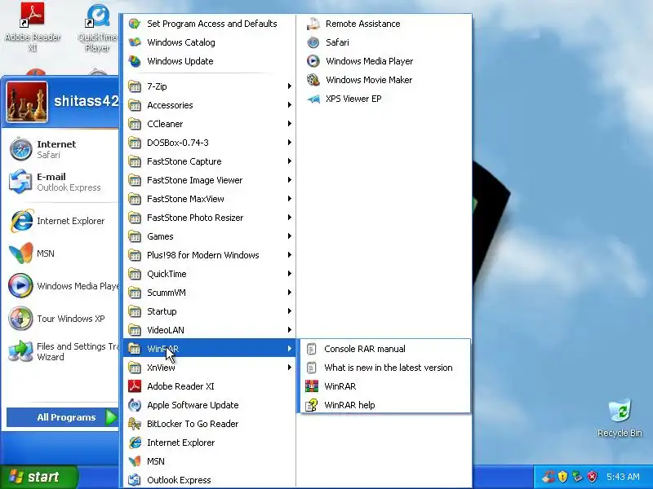Expand the 7-Zip program folder

tap(209, 86)
